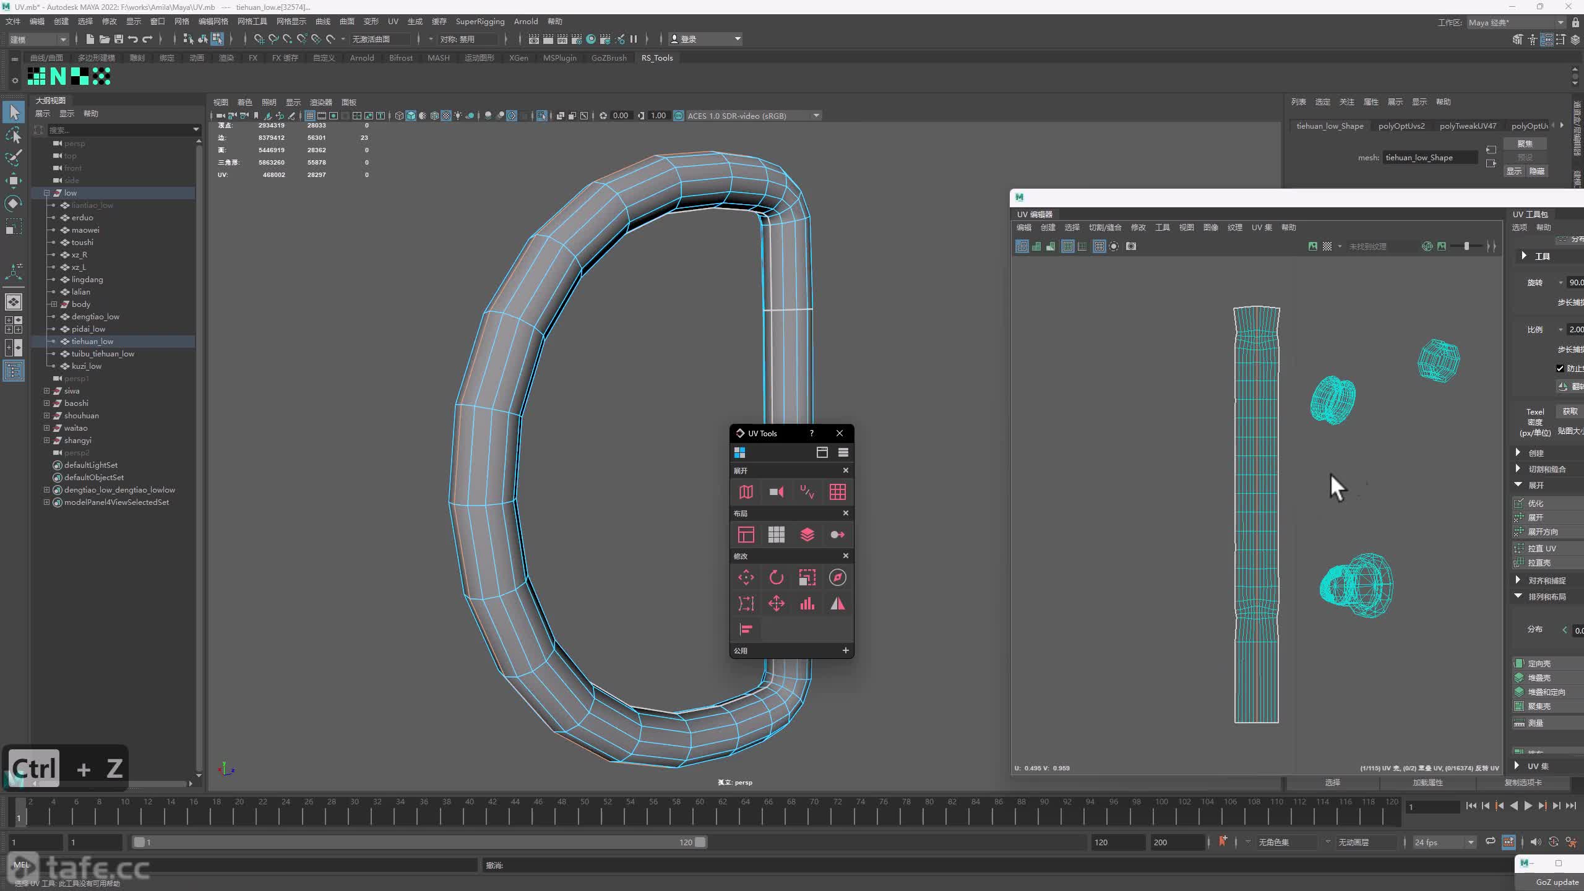Click the stack layers icon in UV Tools layout
Viewport: 1584px width, 891px height.
pos(807,535)
